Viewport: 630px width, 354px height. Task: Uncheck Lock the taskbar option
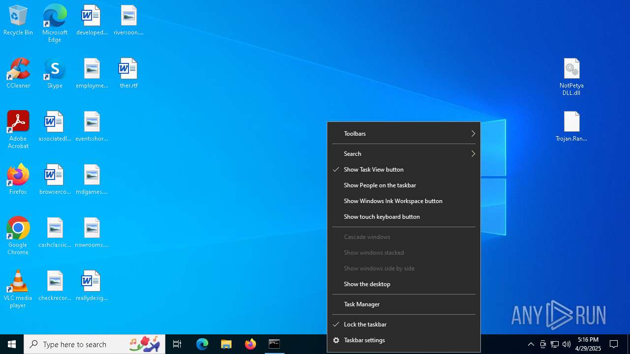point(404,324)
